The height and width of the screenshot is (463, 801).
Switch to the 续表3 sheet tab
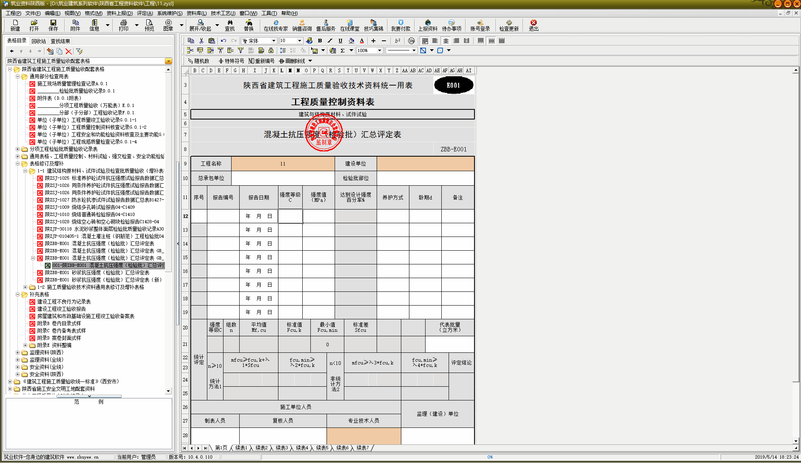tap(282, 448)
